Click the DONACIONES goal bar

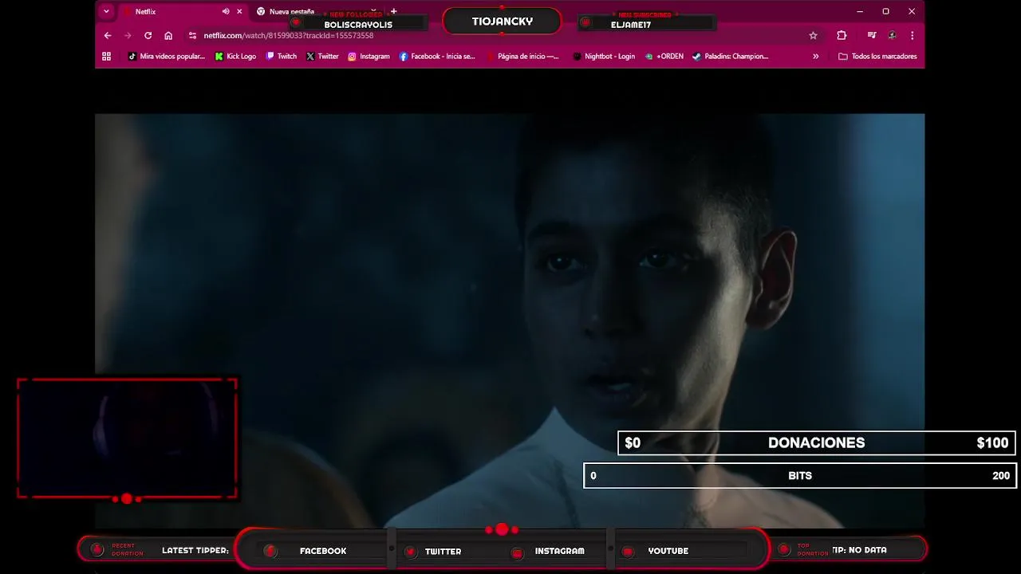click(816, 443)
